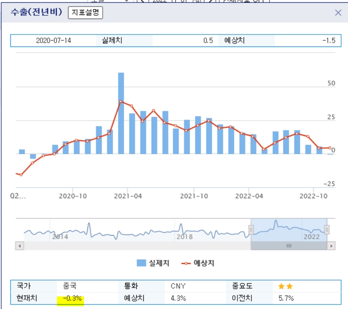
Task: Click the 2021-04 x-axis label
Action: tap(128, 196)
